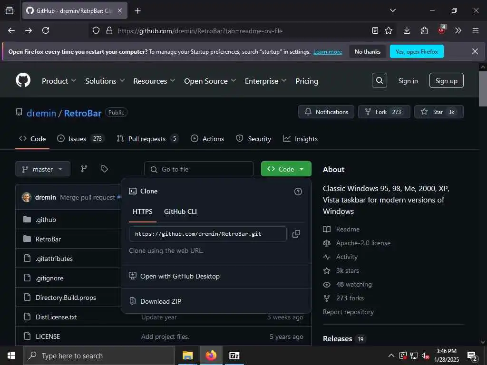Open the clone help question-mark icon

click(x=298, y=192)
